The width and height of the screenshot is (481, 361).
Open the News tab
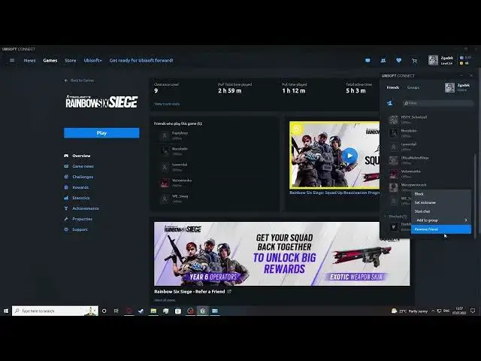(30, 60)
